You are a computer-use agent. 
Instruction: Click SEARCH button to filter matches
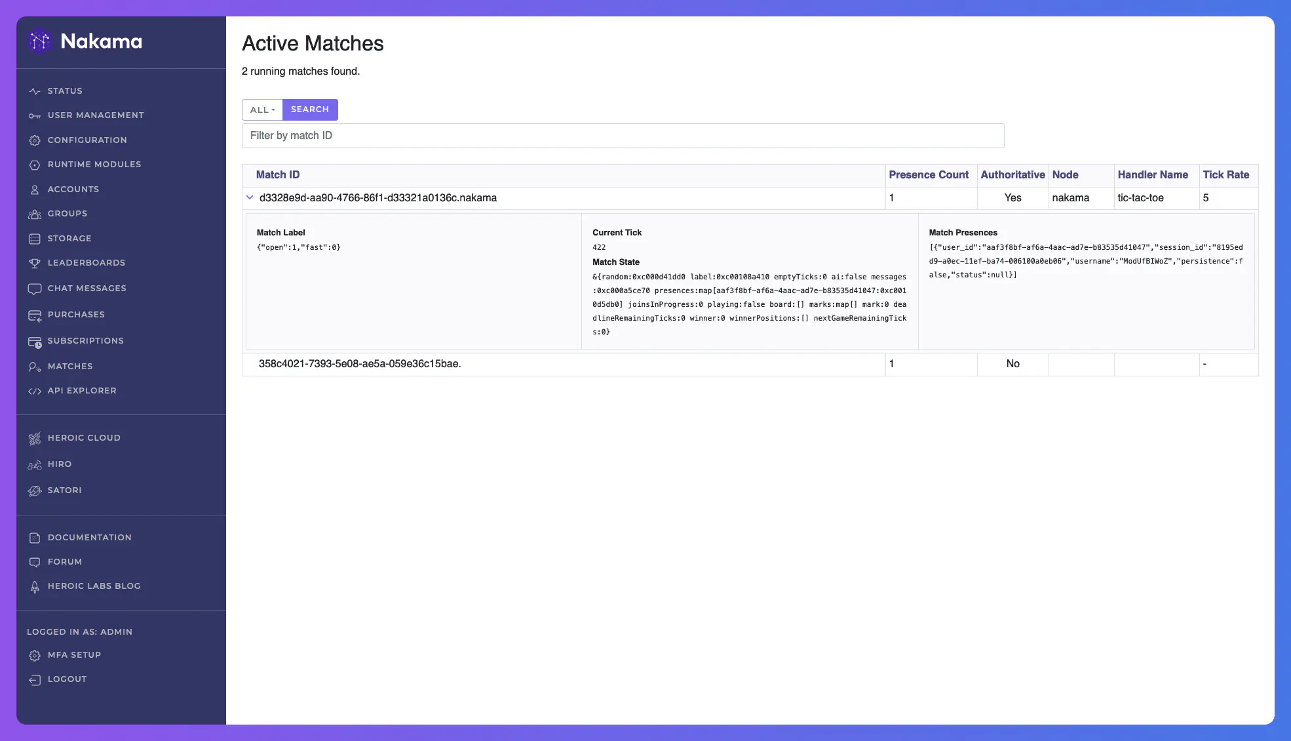309,109
